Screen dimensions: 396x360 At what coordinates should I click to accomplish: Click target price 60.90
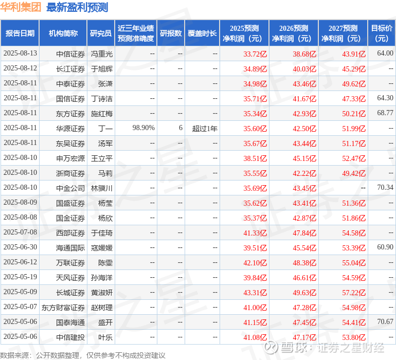385,247
